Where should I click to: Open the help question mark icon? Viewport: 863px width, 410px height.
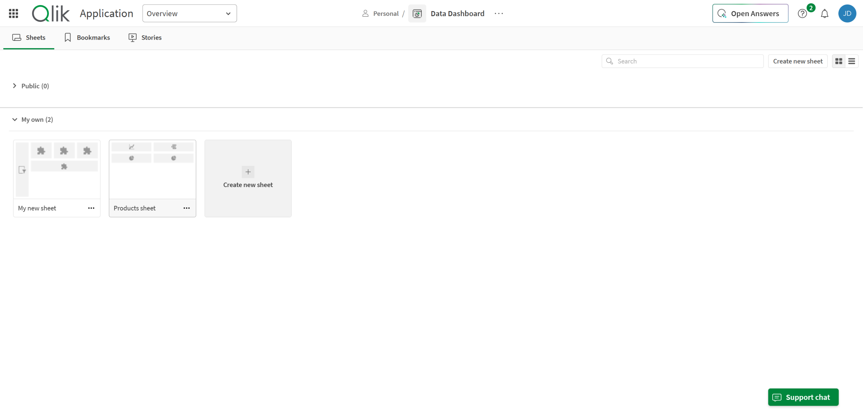tap(802, 14)
